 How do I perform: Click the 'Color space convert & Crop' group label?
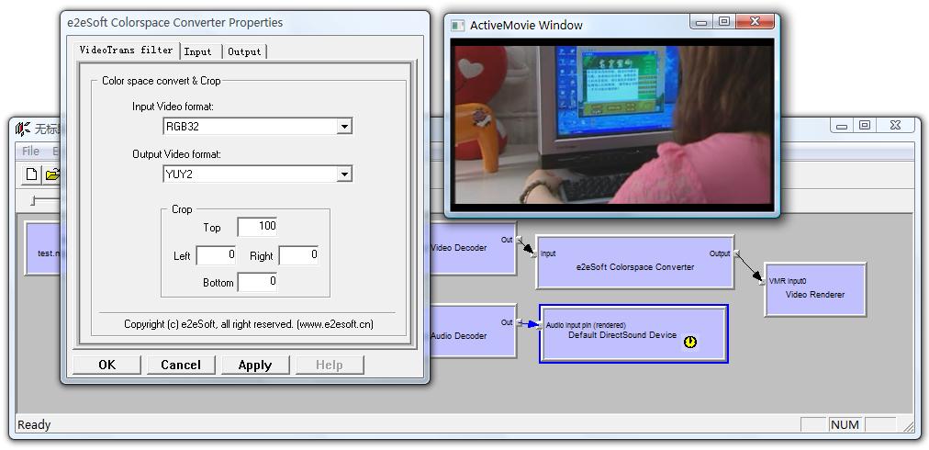point(162,81)
